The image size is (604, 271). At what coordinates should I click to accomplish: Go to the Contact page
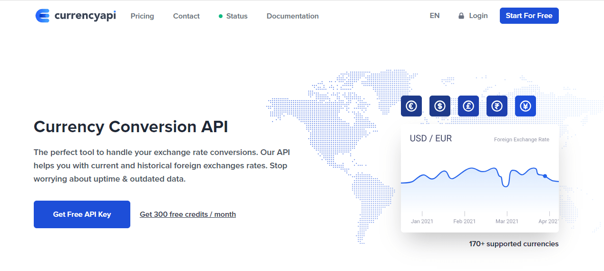click(x=186, y=16)
